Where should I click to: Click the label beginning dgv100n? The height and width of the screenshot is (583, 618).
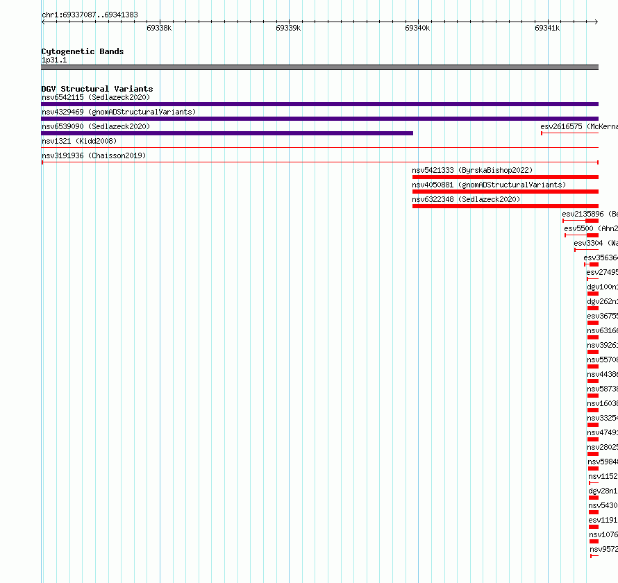[602, 287]
